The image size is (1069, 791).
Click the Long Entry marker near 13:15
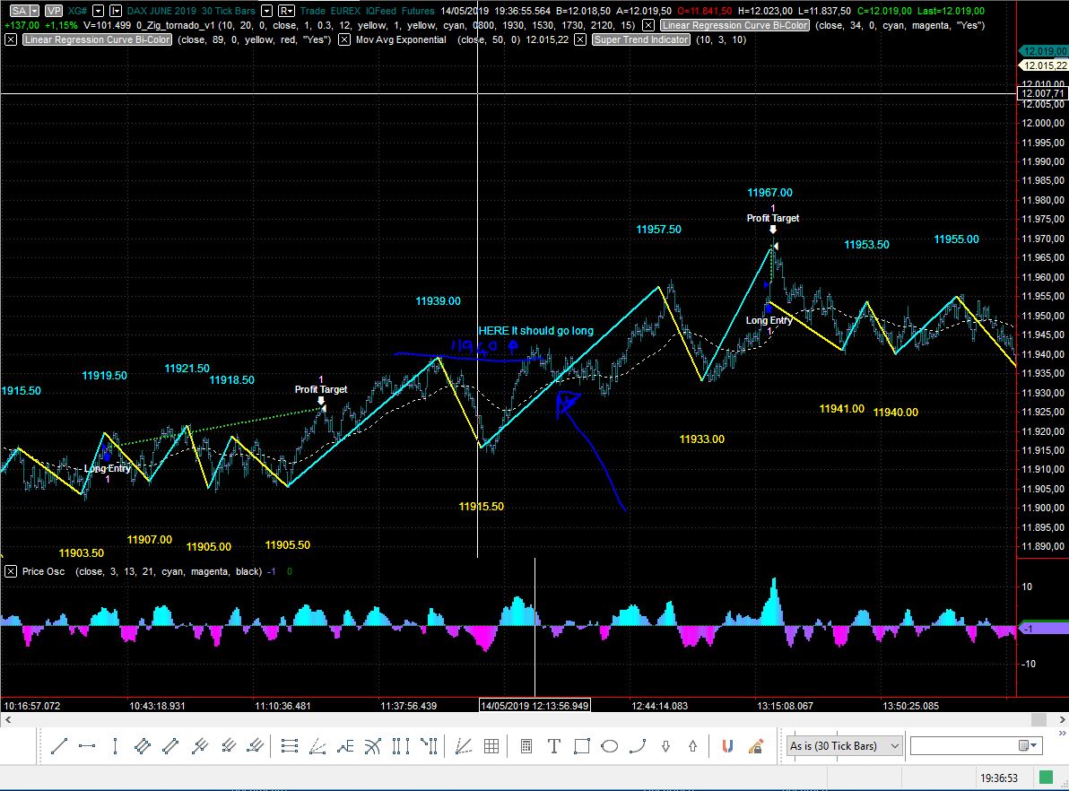click(x=769, y=320)
